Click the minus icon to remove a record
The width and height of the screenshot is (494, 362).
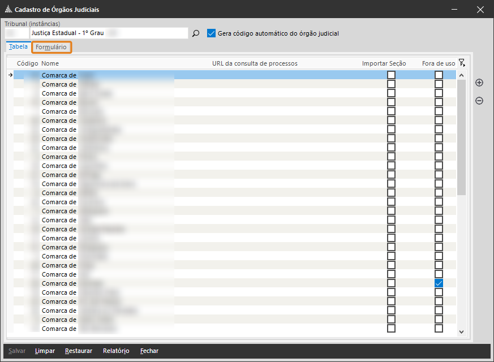pos(479,101)
